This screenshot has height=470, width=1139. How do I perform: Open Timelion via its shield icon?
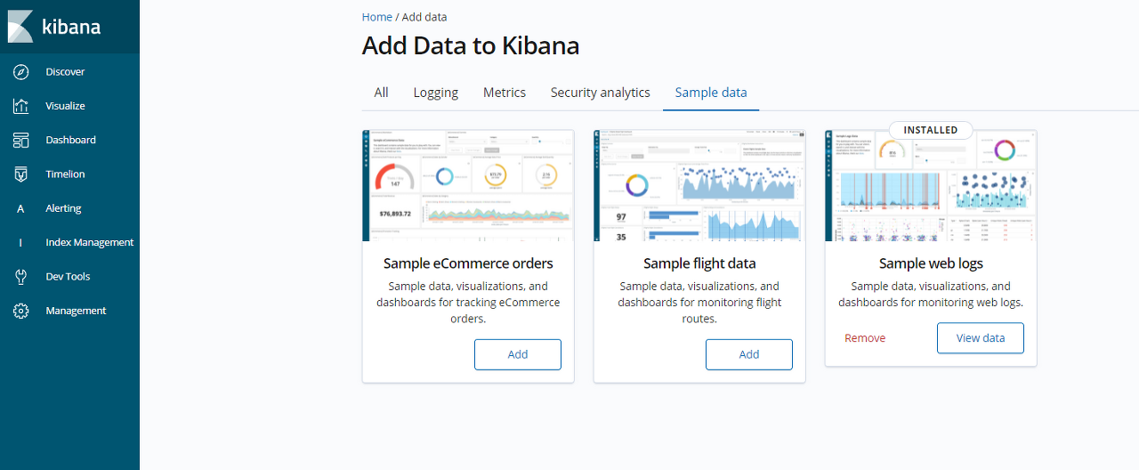(x=21, y=174)
